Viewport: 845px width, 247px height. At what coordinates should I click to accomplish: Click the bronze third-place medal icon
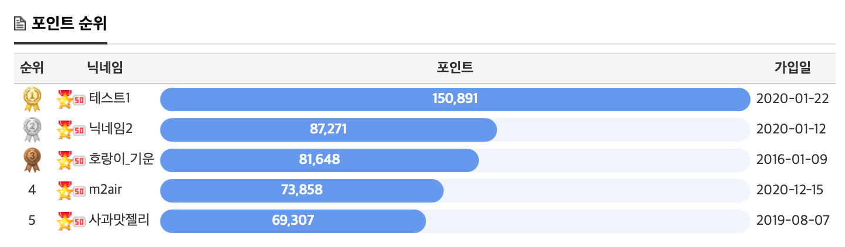(x=32, y=160)
